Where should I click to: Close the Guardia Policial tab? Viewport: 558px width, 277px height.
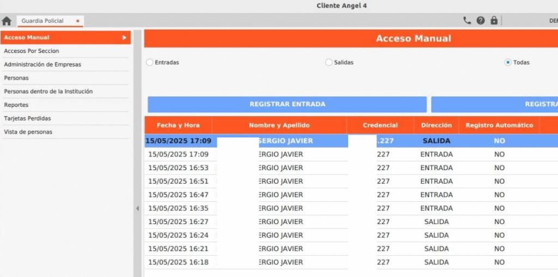pos(78,21)
